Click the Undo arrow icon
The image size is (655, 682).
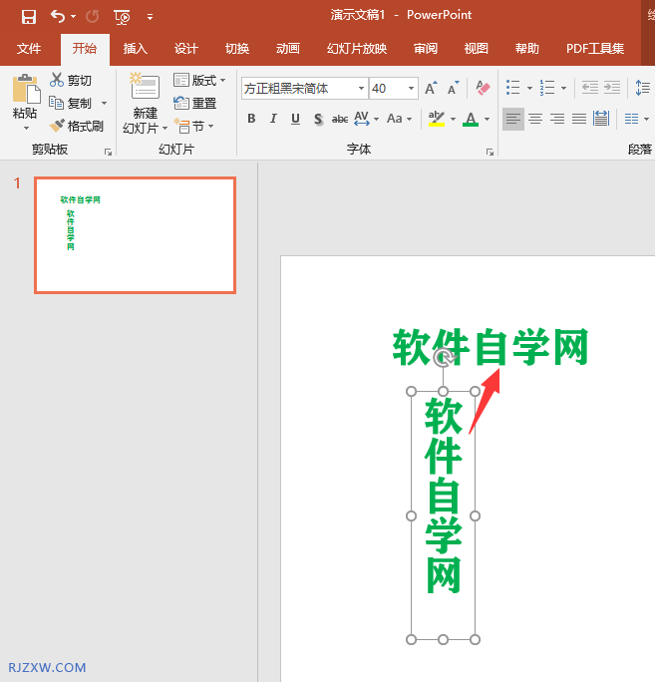(x=58, y=16)
